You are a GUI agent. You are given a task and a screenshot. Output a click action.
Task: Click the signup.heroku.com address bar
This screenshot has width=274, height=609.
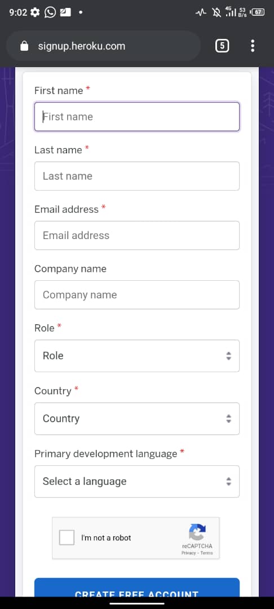click(x=104, y=46)
